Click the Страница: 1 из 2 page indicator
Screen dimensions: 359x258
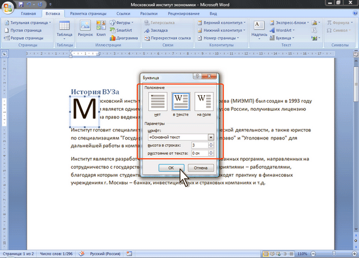click(18, 253)
